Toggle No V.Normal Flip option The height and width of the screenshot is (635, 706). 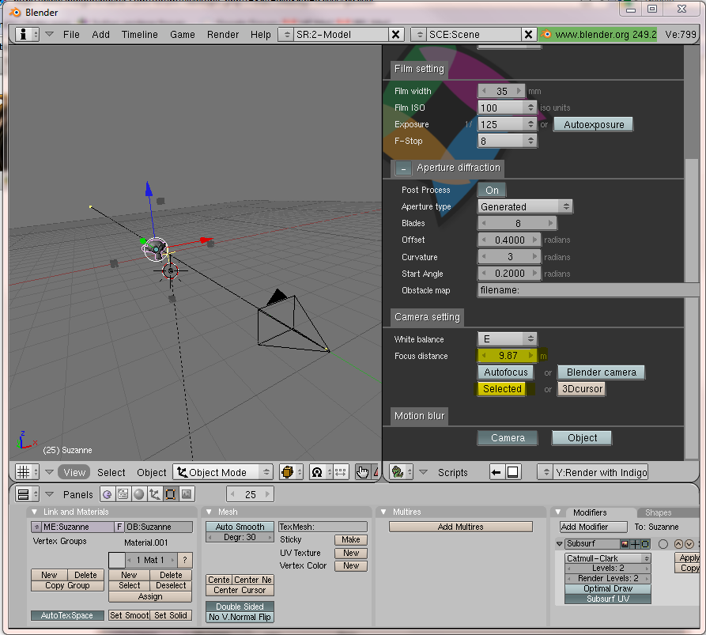click(x=240, y=617)
